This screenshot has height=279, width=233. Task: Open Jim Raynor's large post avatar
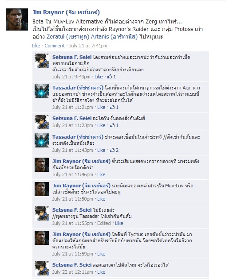(x=17, y=19)
